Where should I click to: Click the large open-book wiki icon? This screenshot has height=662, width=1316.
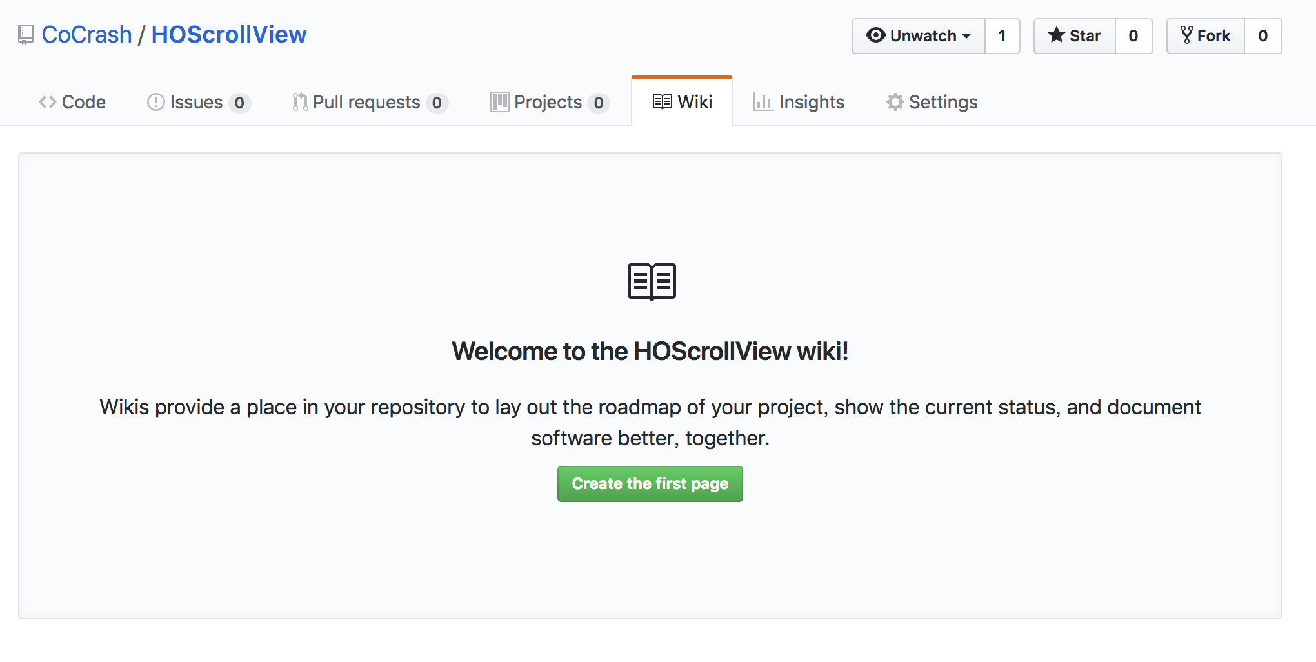click(x=652, y=282)
